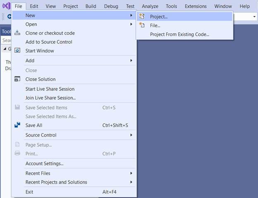The image size is (258, 198).
Task: Open the Build menu
Action: pos(91,6)
